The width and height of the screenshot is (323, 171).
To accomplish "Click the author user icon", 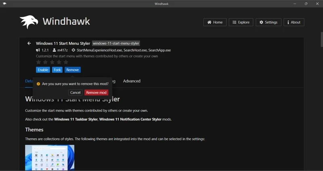I will point(54,50).
